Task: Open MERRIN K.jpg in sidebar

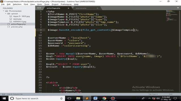Action: (20, 22)
